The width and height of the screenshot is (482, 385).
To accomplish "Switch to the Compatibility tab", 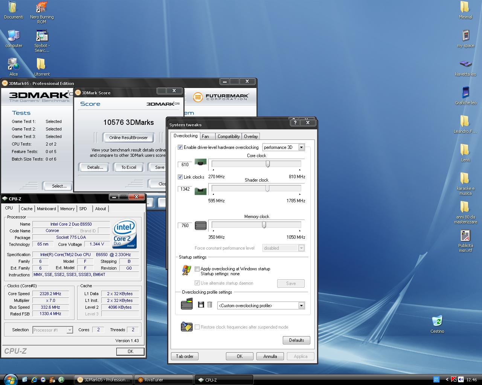I will click(228, 136).
